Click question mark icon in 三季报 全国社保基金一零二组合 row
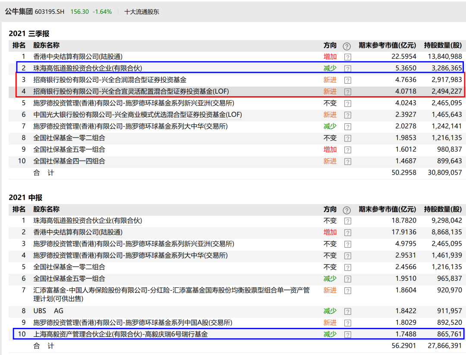 pos(348,138)
